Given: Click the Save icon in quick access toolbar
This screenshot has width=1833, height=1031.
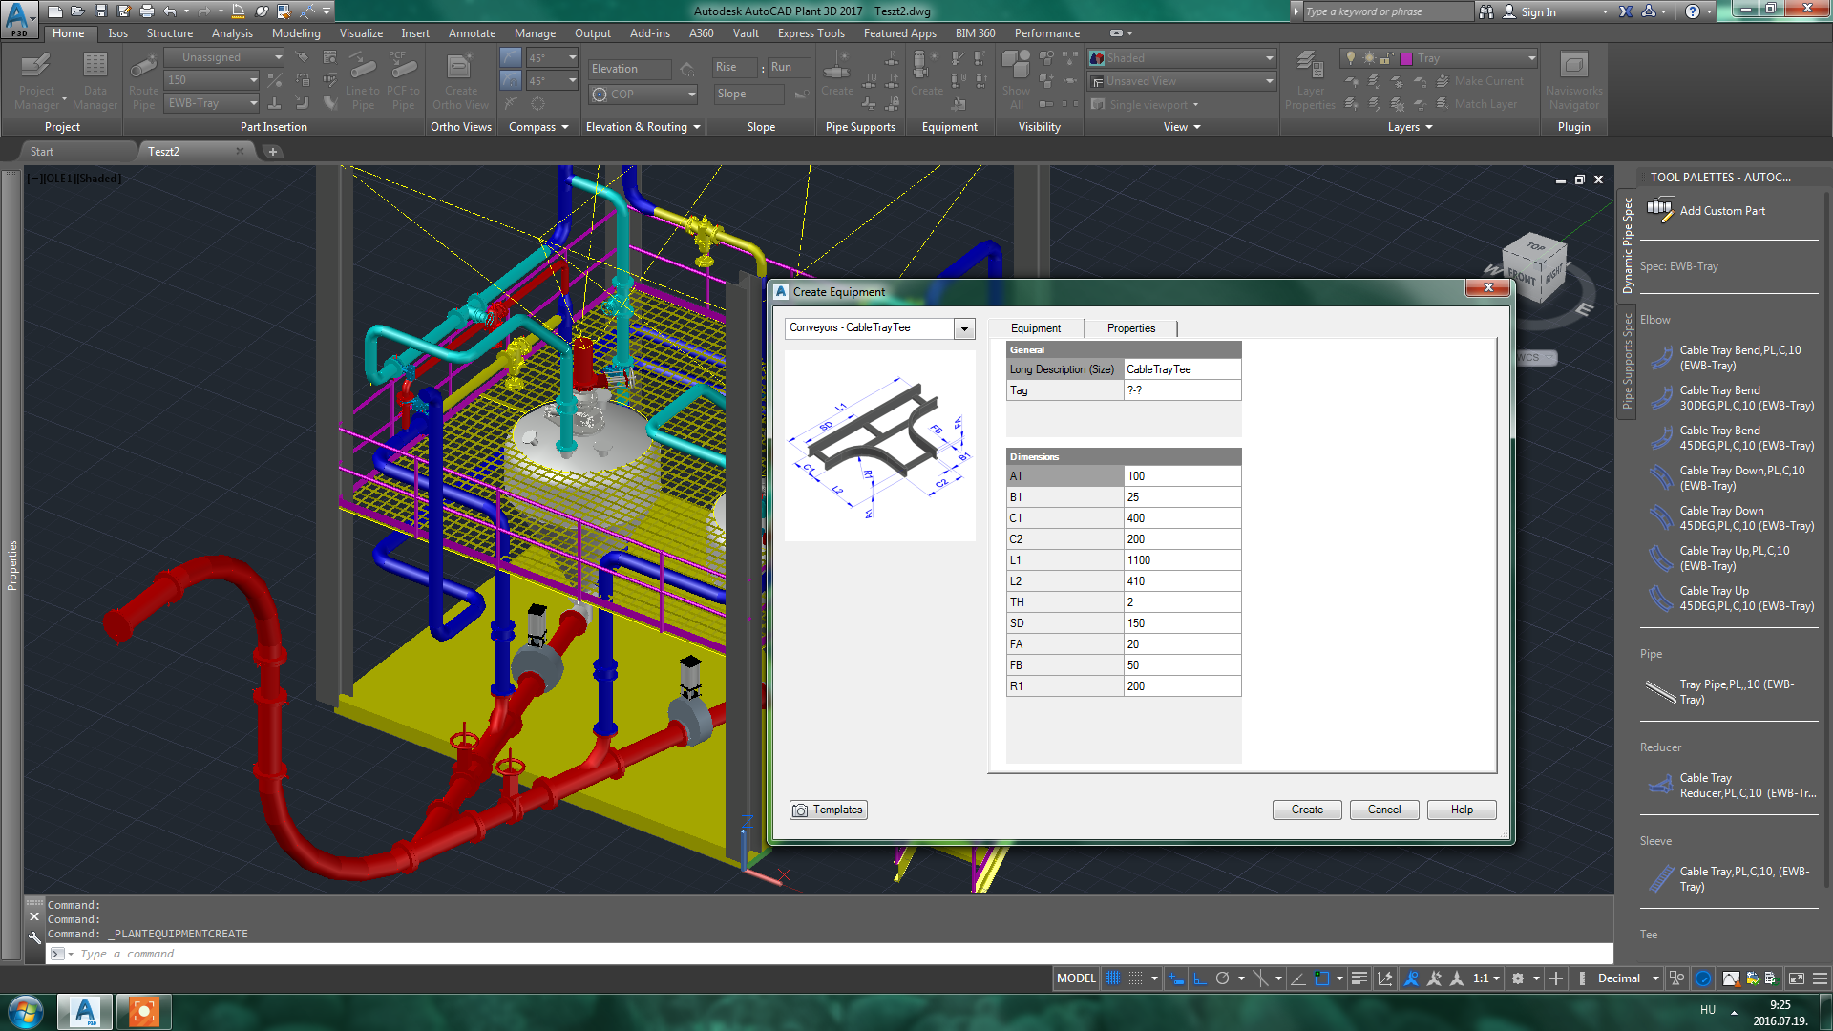Looking at the screenshot, I should 101,11.
